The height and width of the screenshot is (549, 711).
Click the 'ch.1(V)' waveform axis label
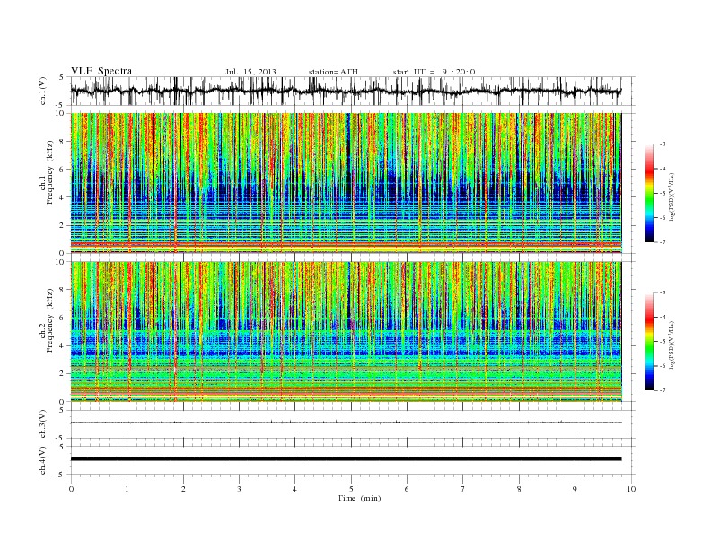click(x=43, y=91)
